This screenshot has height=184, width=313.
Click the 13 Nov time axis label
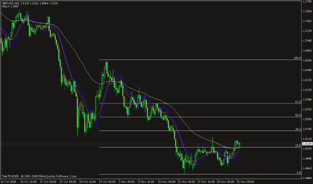[186, 182]
